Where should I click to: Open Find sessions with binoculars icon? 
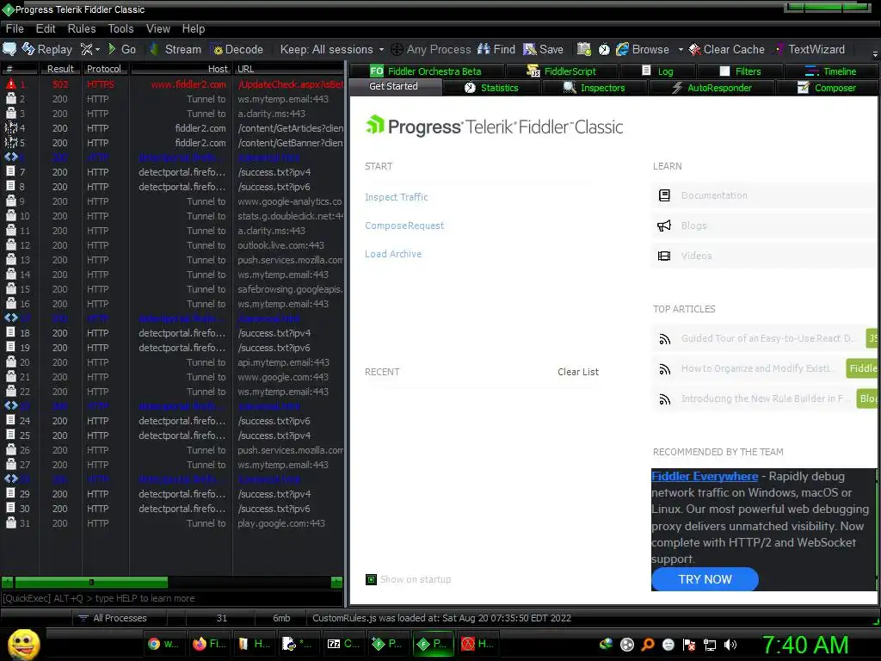point(496,49)
